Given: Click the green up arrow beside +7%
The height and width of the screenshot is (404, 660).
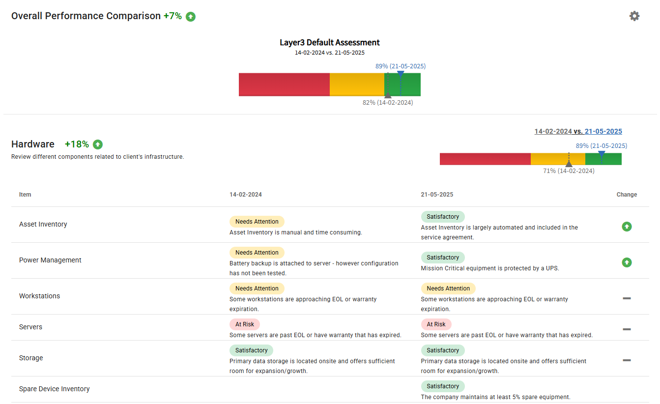Looking at the screenshot, I should (191, 17).
